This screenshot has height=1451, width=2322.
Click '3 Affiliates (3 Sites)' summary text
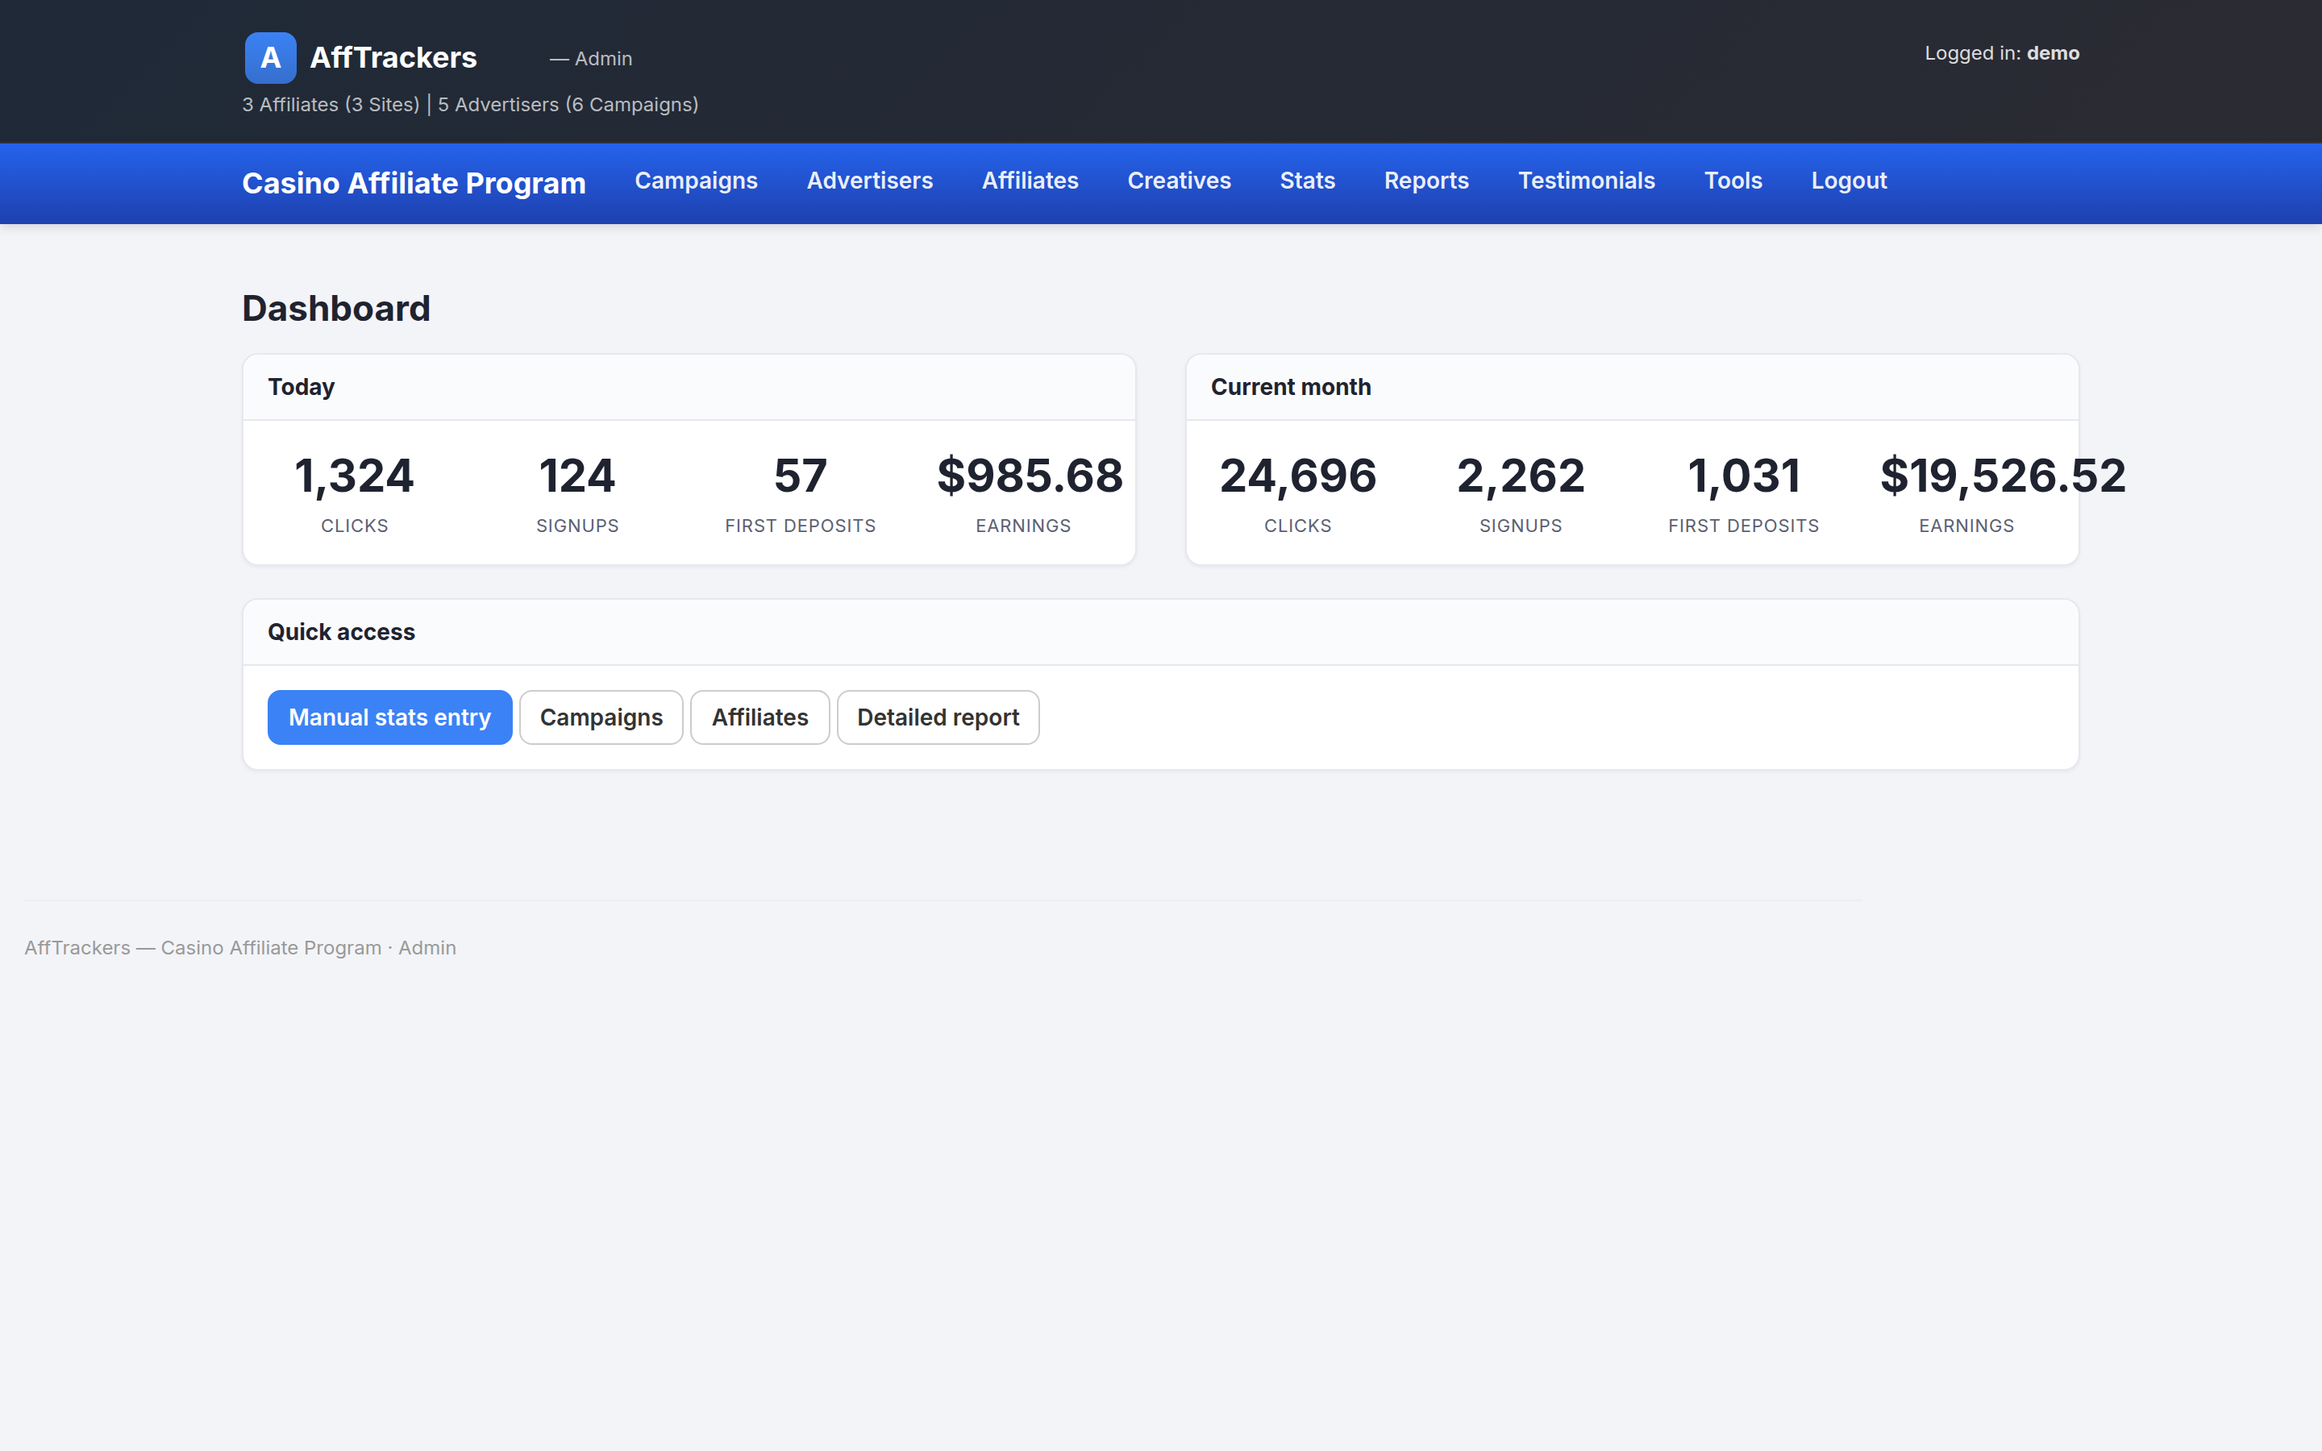pos(330,104)
